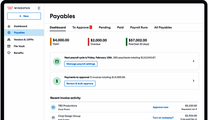Select the All Payables tab
Screen dimensions: 208x120
tap(163, 27)
